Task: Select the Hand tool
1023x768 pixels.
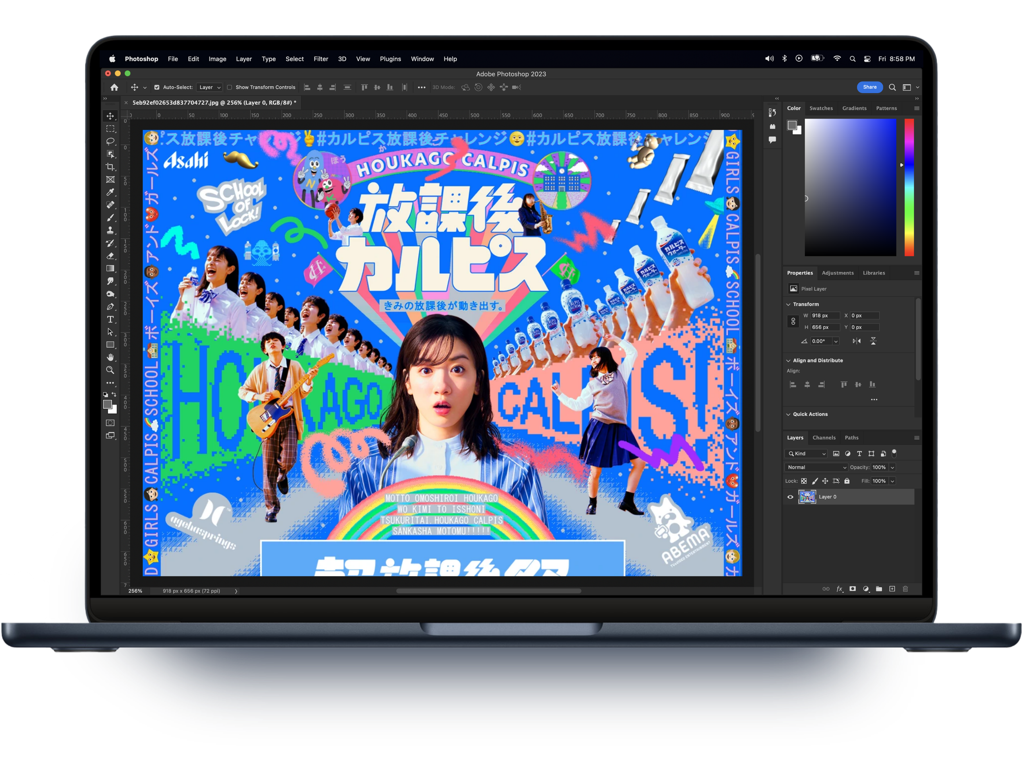Action: click(x=110, y=357)
